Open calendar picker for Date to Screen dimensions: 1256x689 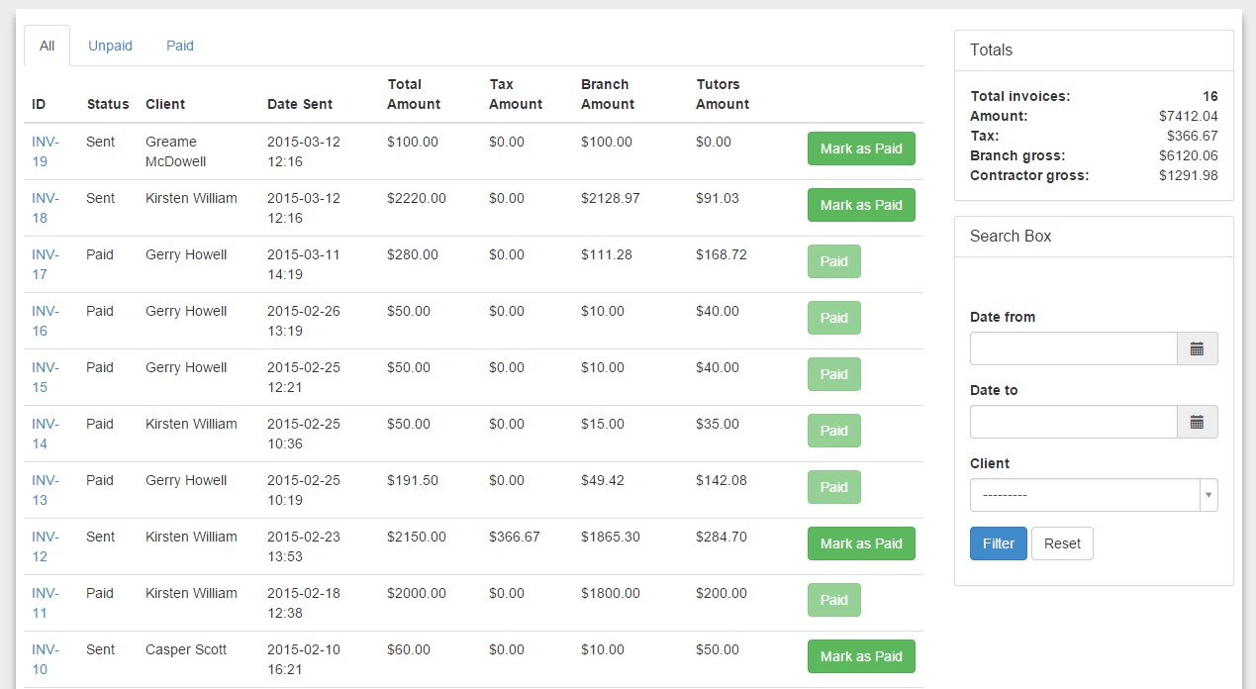pos(1197,422)
